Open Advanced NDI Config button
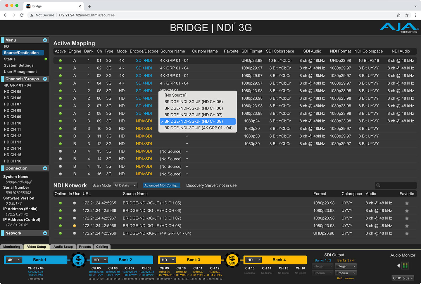Image resolution: width=421 pixels, height=284 pixels. tap(161, 185)
